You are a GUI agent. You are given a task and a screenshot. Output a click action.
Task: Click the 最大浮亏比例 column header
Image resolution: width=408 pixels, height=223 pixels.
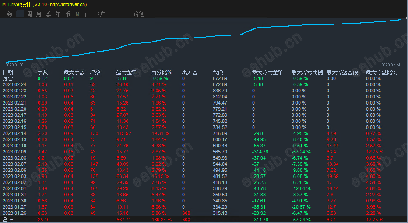click(307, 72)
